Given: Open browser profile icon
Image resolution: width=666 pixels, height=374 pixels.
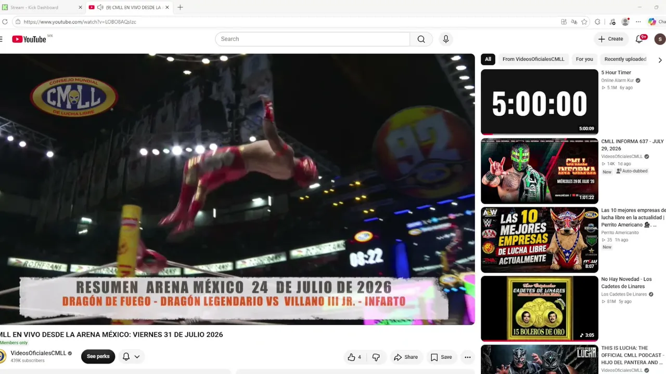Looking at the screenshot, I should click(625, 22).
